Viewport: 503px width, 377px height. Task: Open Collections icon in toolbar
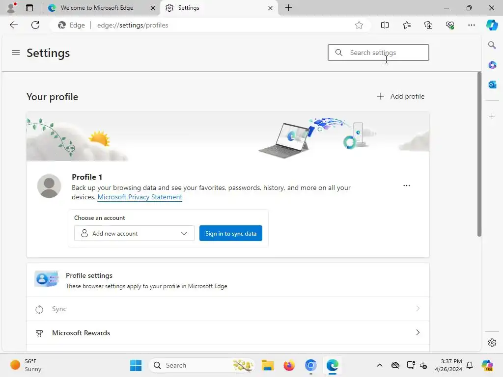[x=428, y=25]
